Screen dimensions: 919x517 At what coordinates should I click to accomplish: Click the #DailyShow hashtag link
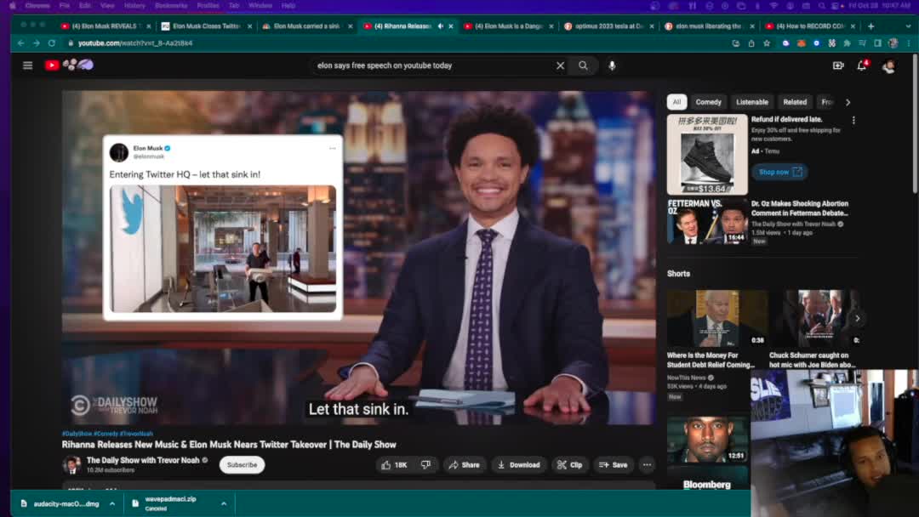click(77, 434)
